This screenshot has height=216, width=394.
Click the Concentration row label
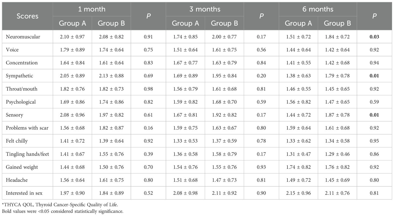[22, 63]
